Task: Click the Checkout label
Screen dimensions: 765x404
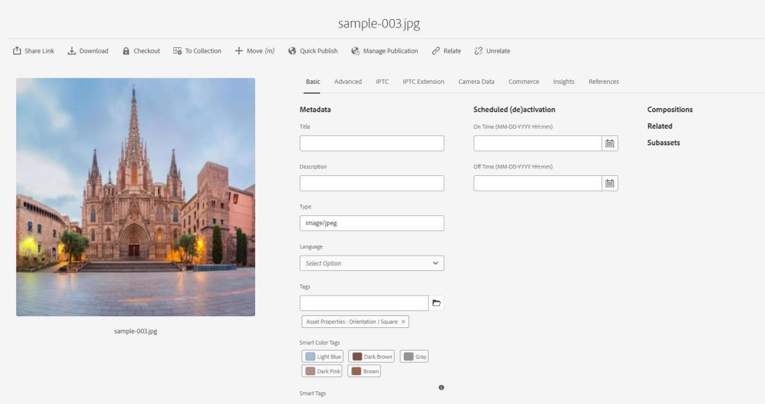Action: 147,51
